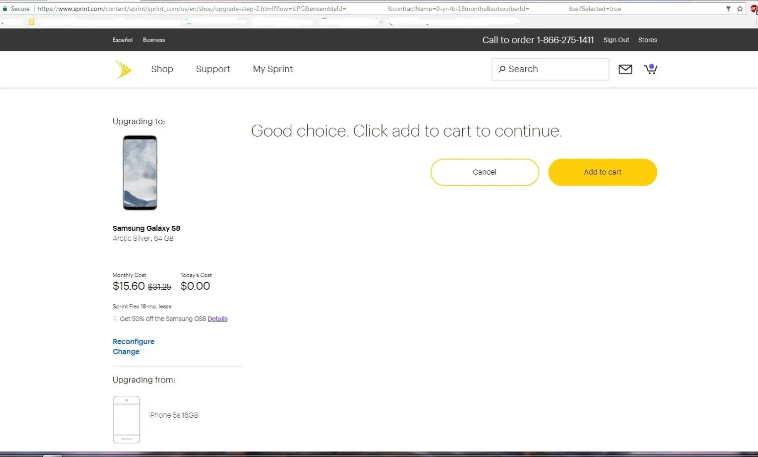Click the Sign Out link
The height and width of the screenshot is (457, 758).
click(x=616, y=40)
